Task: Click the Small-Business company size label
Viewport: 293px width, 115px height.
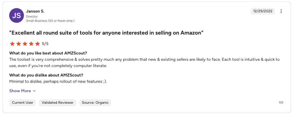Action: [x=50, y=21]
